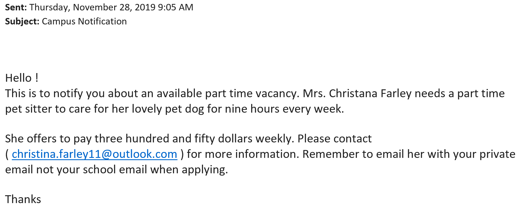Image resolution: width=524 pixels, height=209 pixels.
Task: Click the words Please contact
Action: [334, 139]
